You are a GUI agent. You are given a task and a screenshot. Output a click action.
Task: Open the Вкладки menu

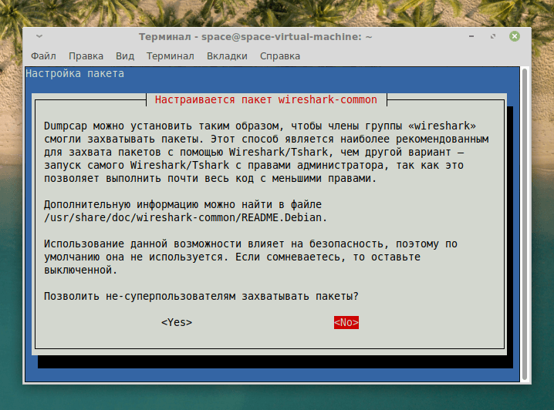click(227, 56)
